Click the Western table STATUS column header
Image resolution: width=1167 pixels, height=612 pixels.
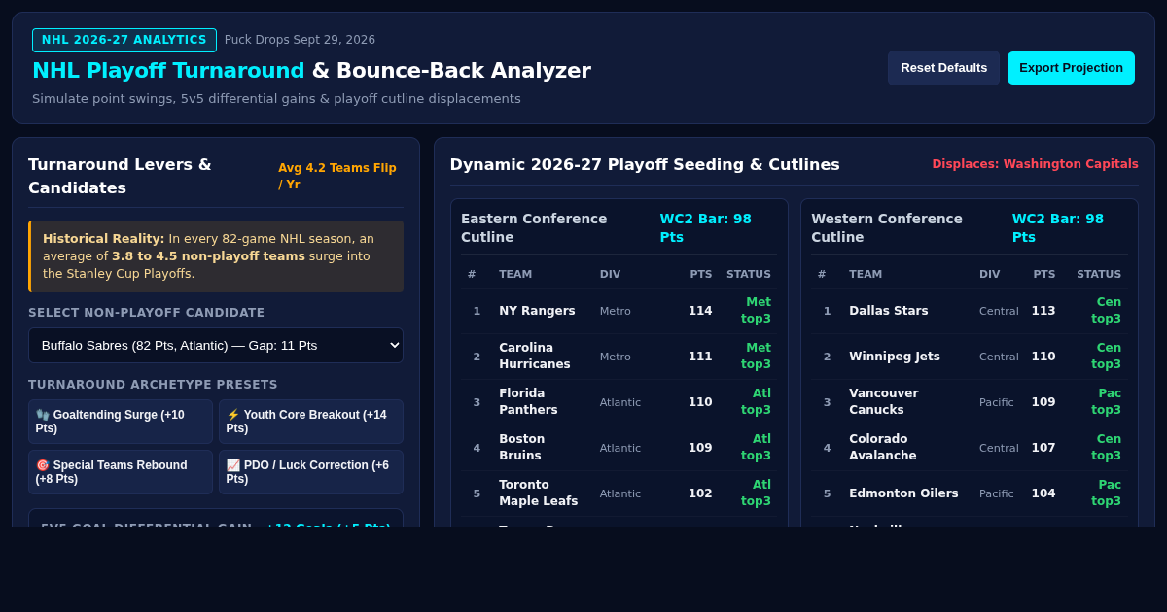click(x=1099, y=275)
